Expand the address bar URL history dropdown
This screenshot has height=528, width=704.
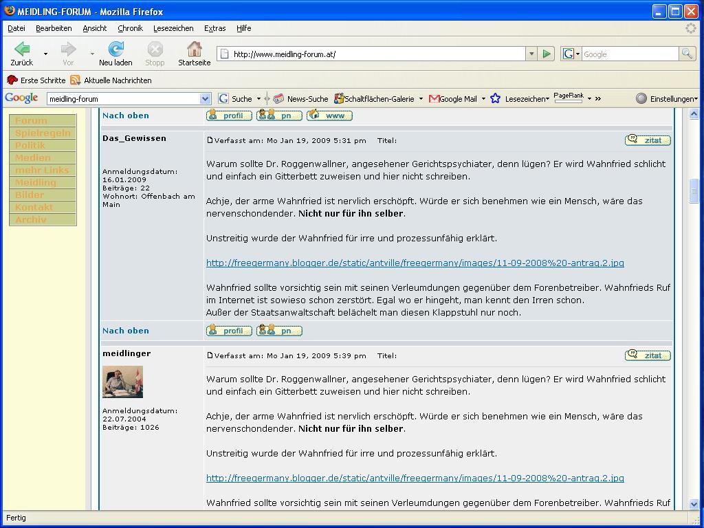click(531, 54)
